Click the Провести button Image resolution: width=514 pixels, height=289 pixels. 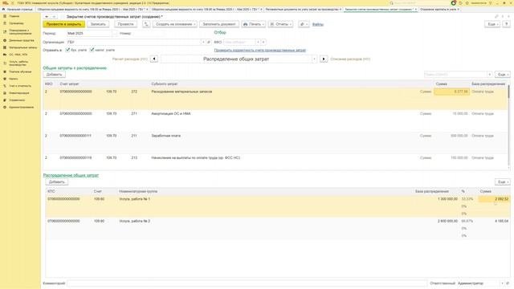[125, 24]
